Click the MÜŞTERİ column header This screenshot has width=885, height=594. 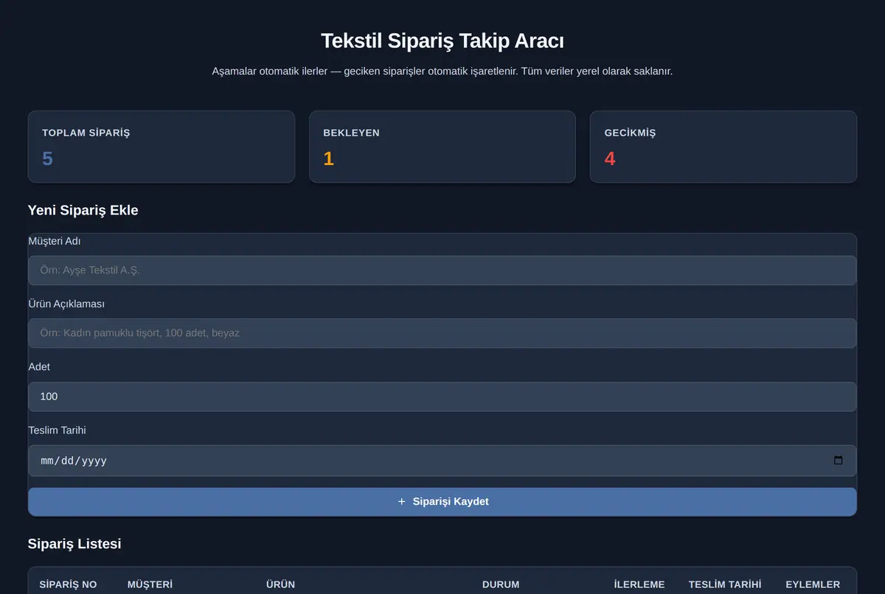(x=150, y=584)
